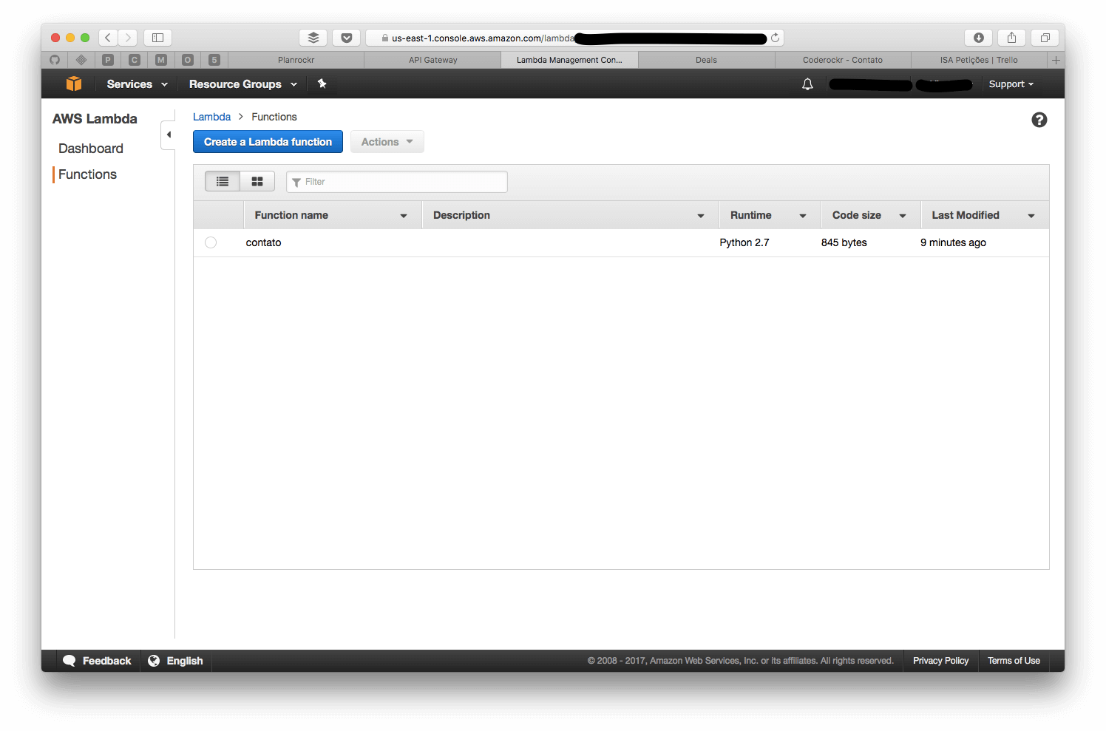The image size is (1106, 731).
Task: Open the Lambda breadcrumb link
Action: pyautogui.click(x=211, y=116)
